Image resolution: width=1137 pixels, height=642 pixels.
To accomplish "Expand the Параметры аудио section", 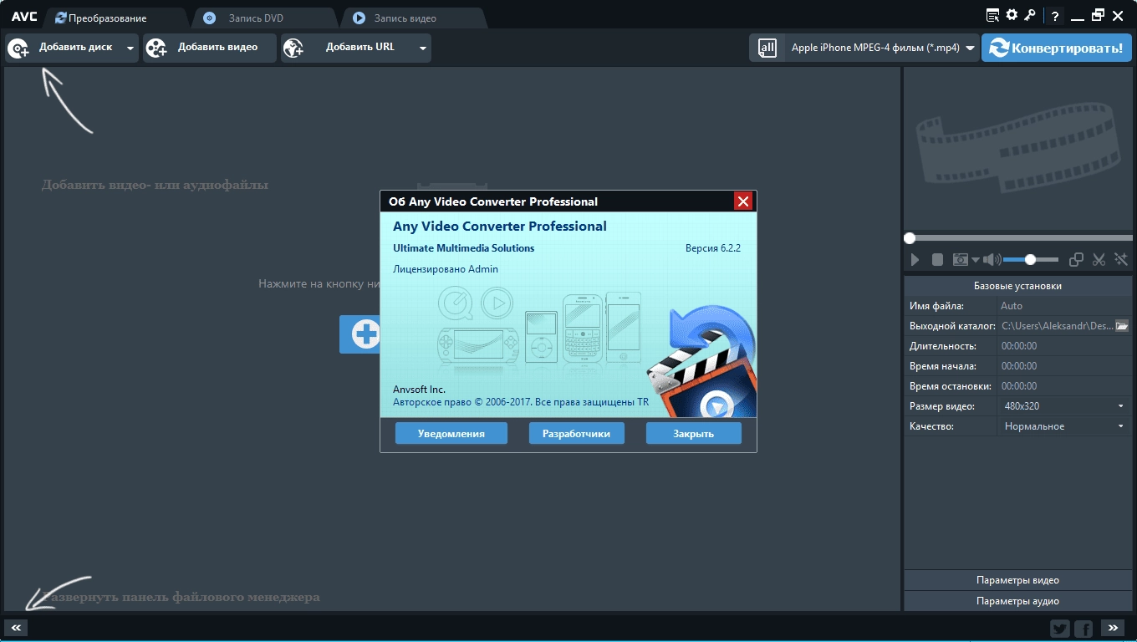I will [1017, 601].
